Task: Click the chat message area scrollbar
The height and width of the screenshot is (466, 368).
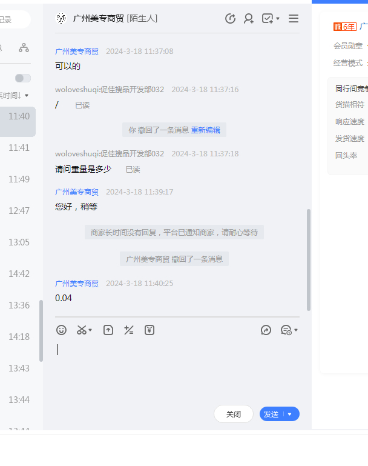Action: pos(309,260)
